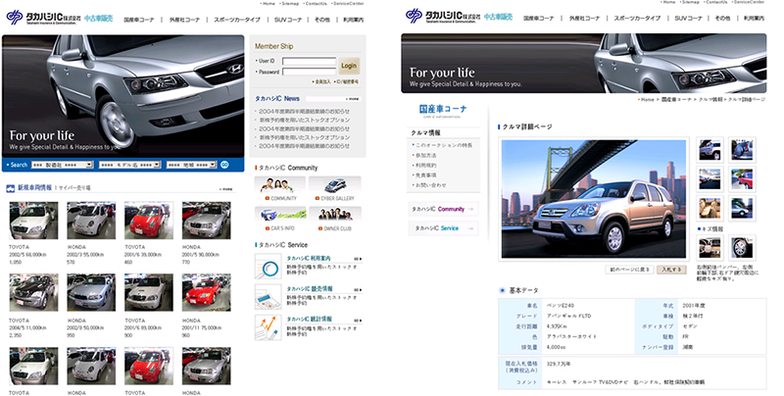Click the main SUV photo on detail page

(x=594, y=199)
